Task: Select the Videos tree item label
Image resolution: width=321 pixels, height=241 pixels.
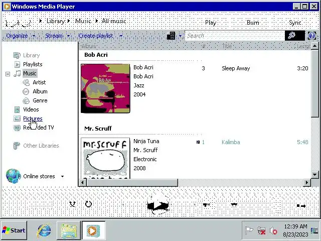Action: tap(31, 109)
